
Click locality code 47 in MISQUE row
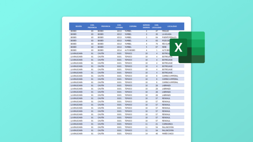(x=157, y=31)
